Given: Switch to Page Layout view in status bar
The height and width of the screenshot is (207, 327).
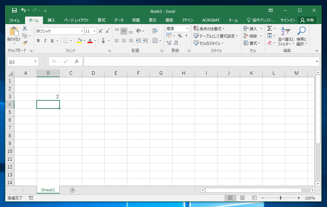Looking at the screenshot, I should pos(242,198).
